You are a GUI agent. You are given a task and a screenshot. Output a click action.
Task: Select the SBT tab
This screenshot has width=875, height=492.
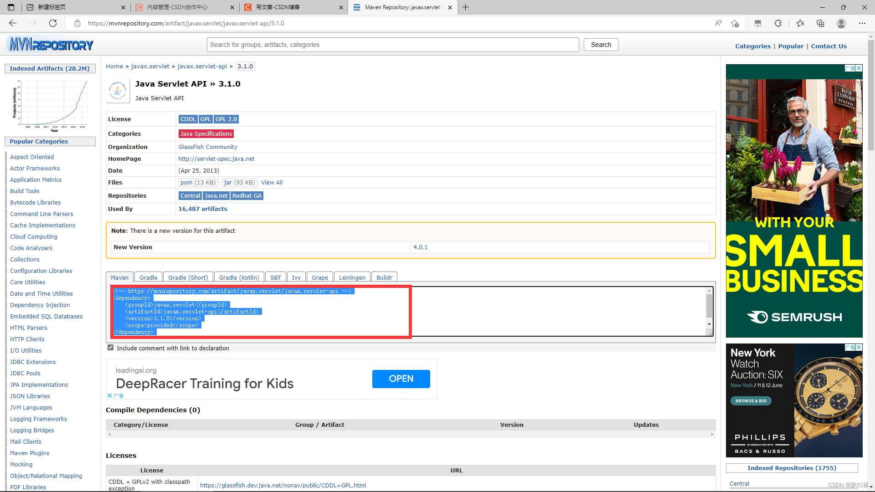click(x=276, y=277)
